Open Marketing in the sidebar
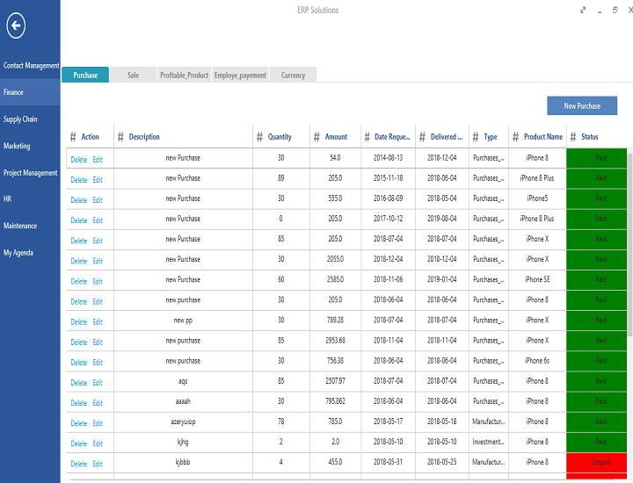This screenshot has height=483, width=633. (30, 146)
